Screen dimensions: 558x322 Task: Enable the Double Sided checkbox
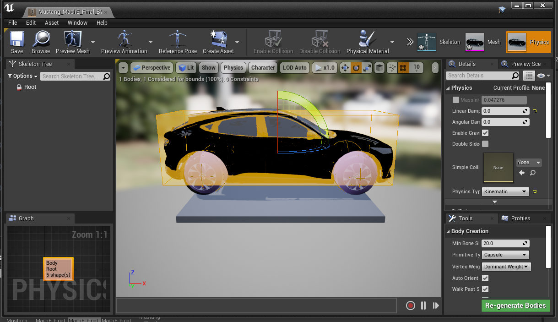pos(485,144)
